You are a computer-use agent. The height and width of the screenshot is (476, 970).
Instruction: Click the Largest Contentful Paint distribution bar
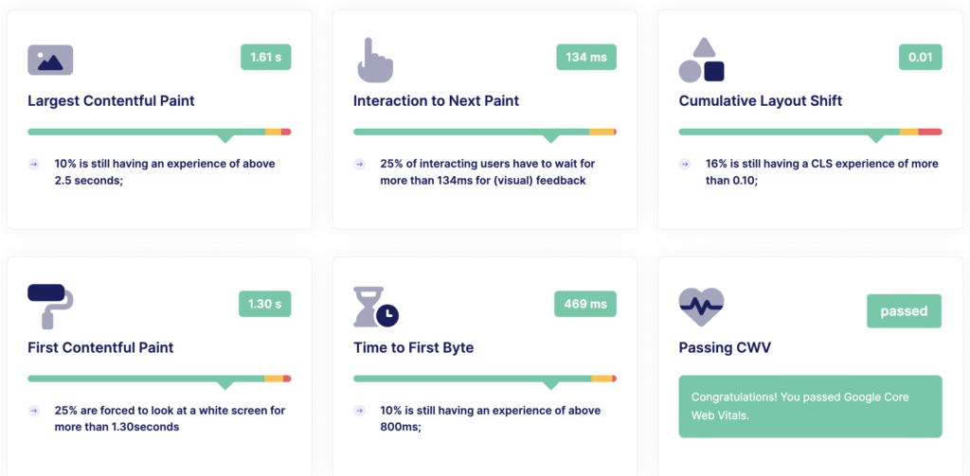[159, 132]
